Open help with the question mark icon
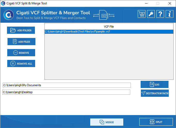Screen dimensions: 176x128 coord(160,14)
